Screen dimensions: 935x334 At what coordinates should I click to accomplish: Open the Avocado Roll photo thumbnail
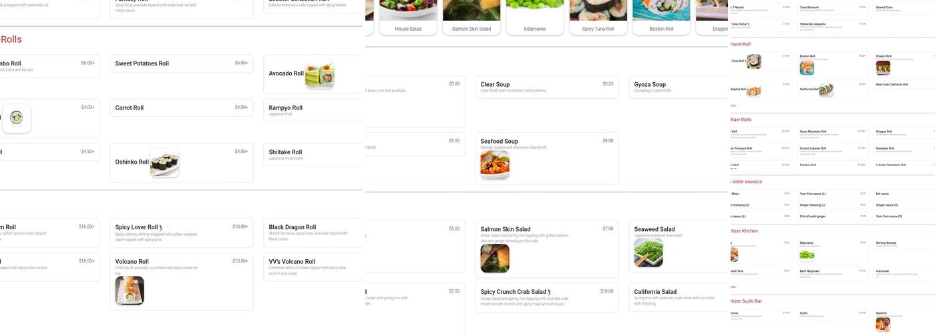pyautogui.click(x=319, y=74)
